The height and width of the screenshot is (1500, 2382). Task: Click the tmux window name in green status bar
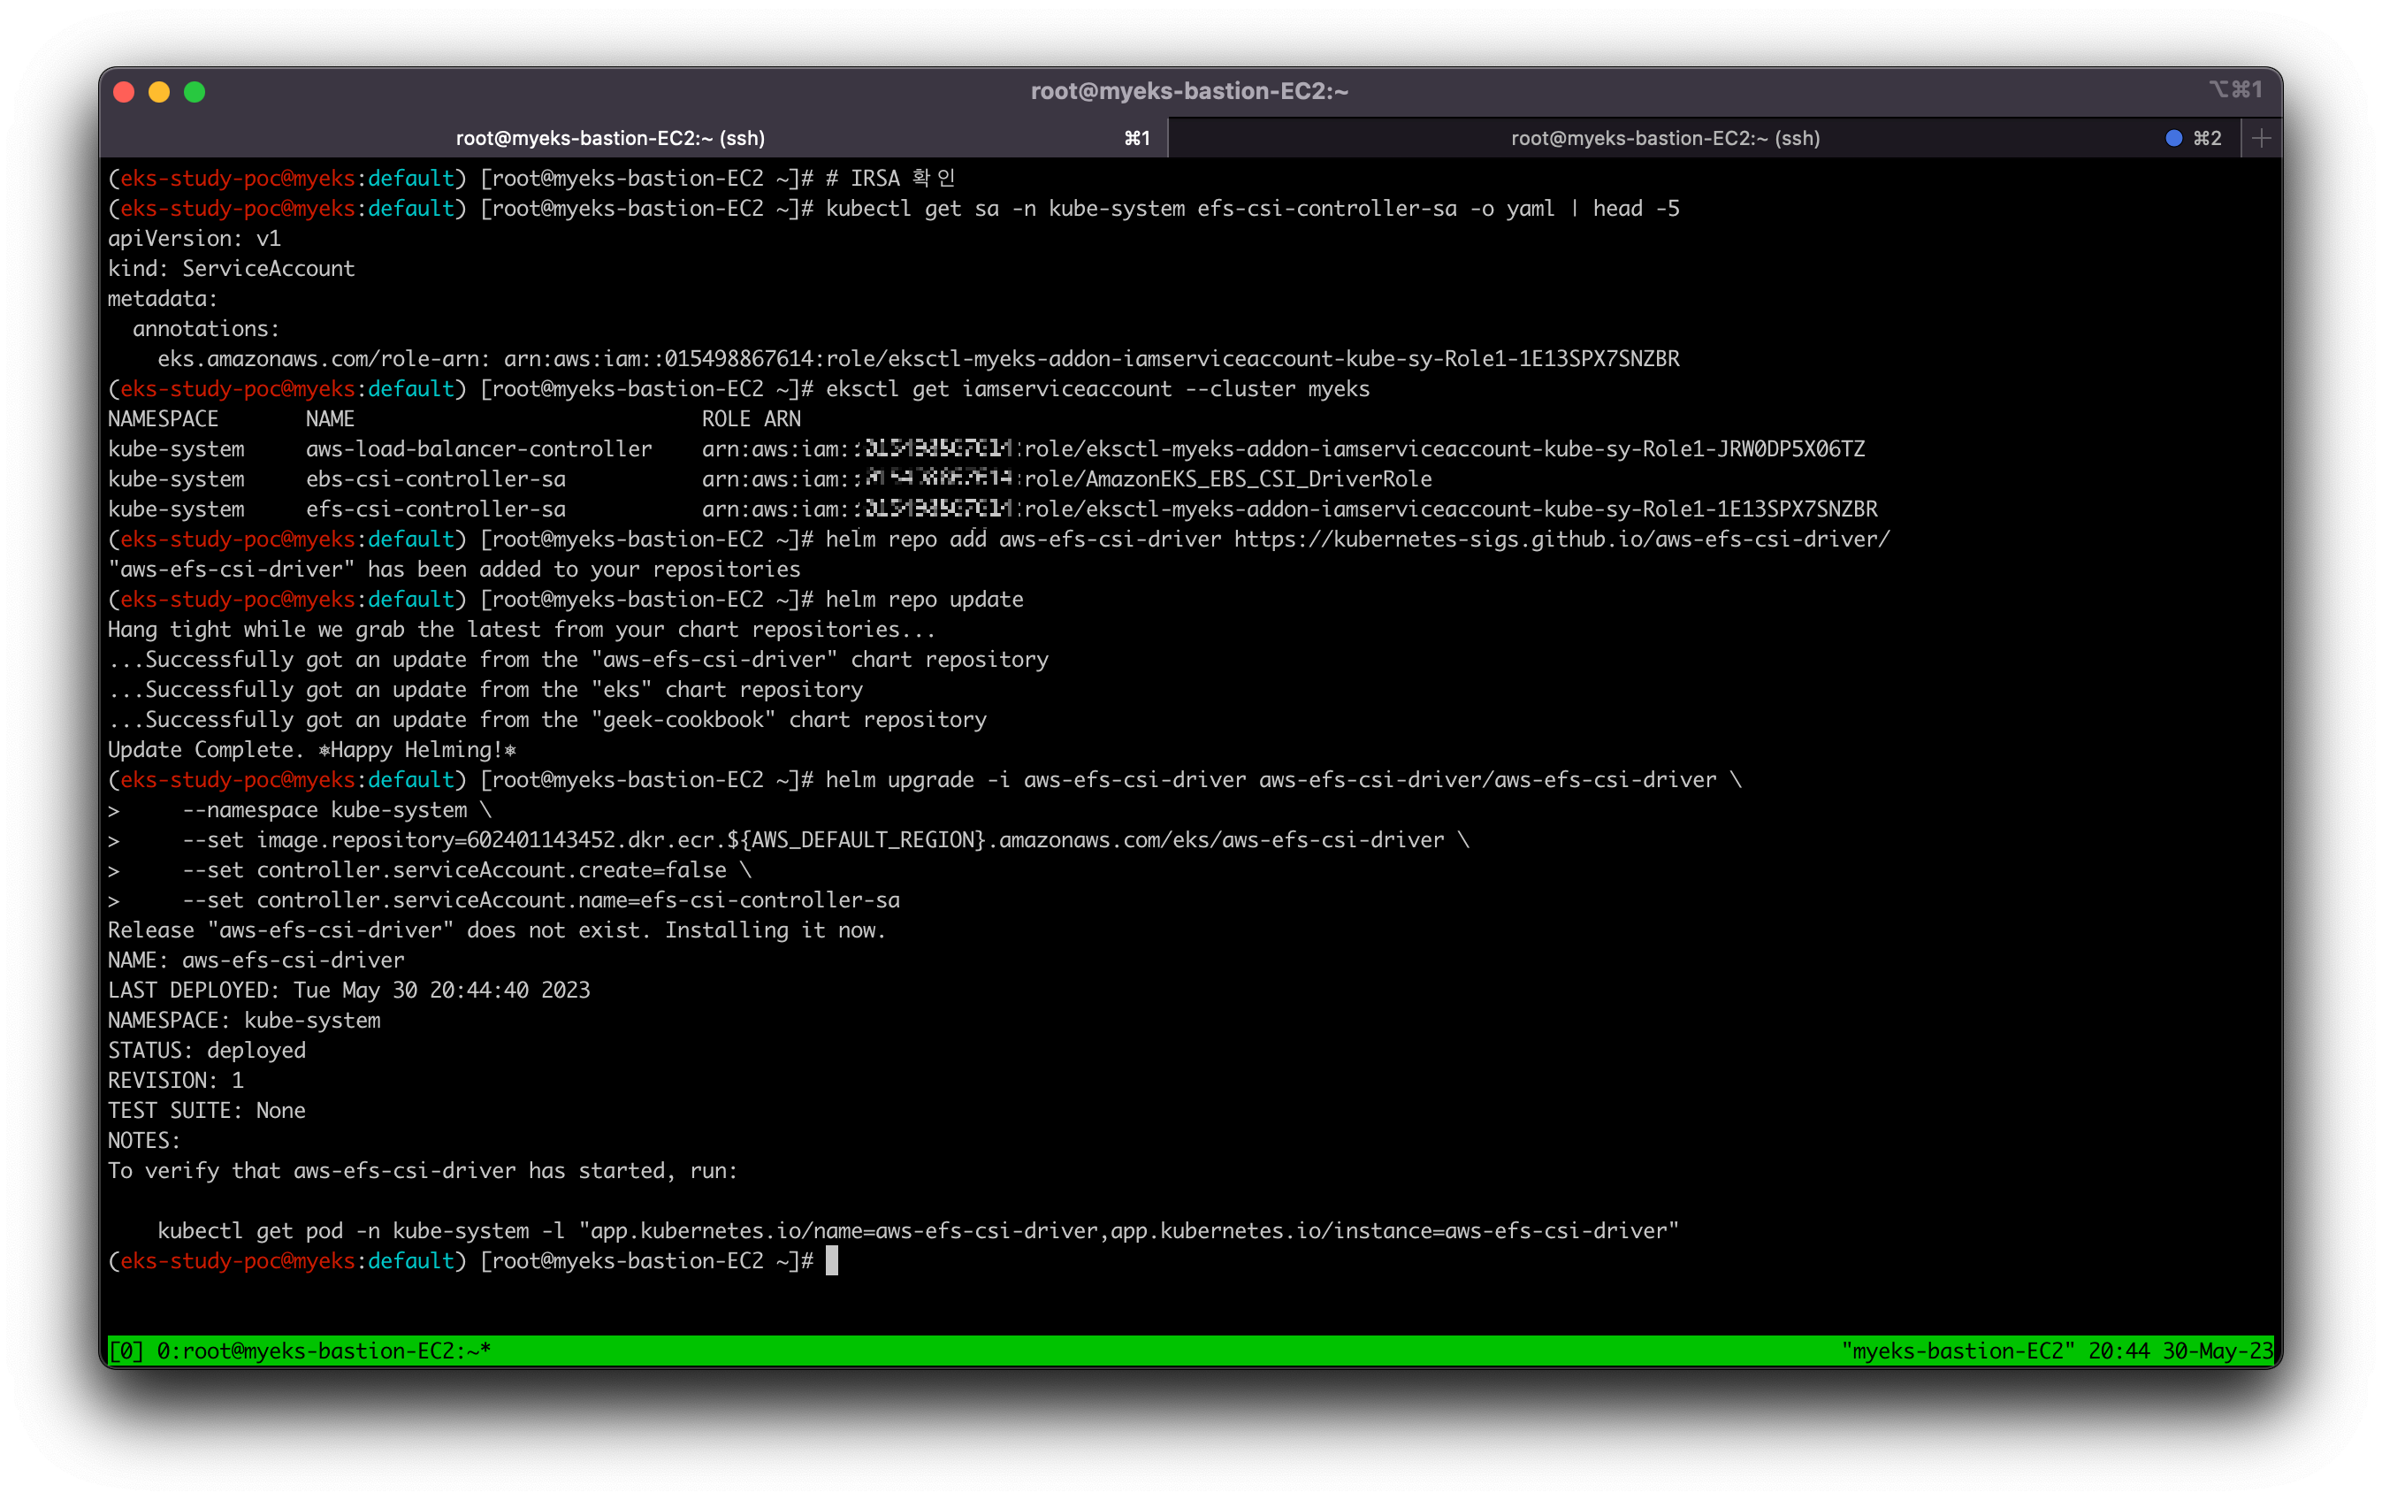[324, 1351]
